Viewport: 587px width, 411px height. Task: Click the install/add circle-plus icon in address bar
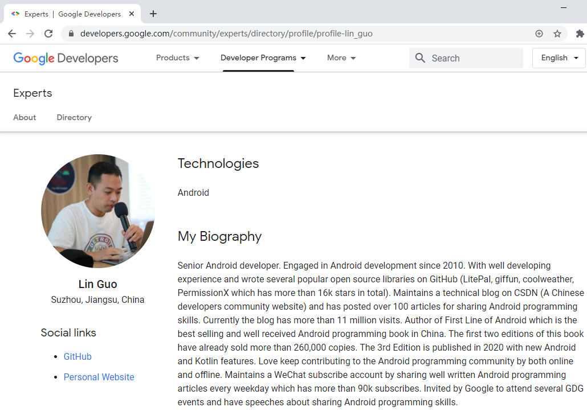tap(539, 34)
